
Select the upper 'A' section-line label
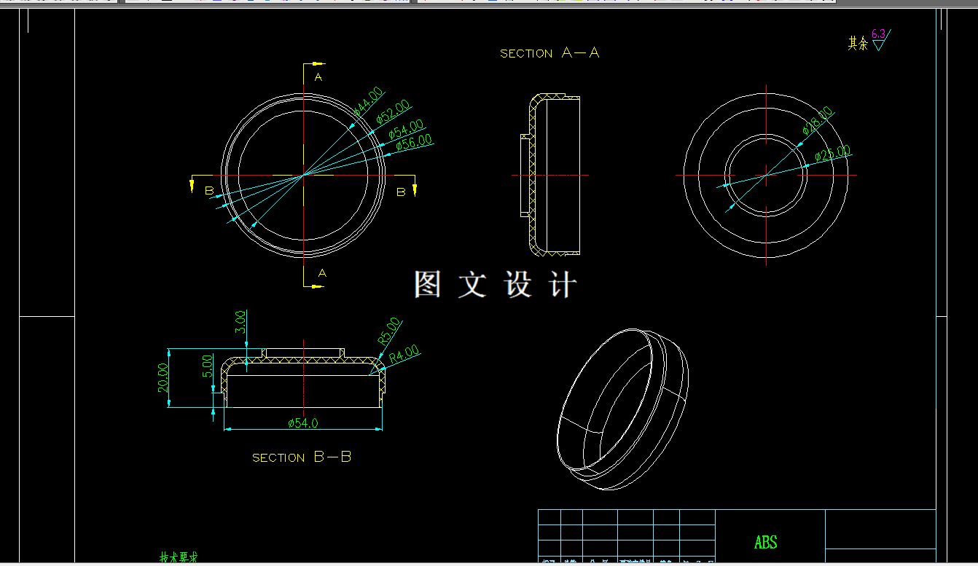pyautogui.click(x=318, y=76)
